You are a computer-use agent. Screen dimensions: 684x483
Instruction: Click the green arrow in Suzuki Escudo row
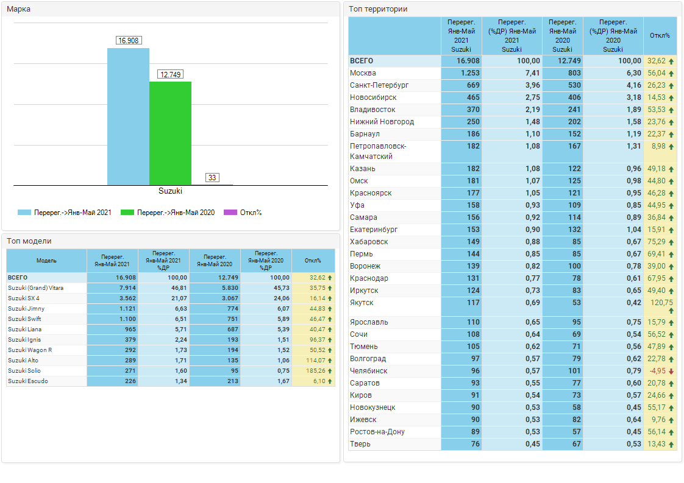point(330,381)
